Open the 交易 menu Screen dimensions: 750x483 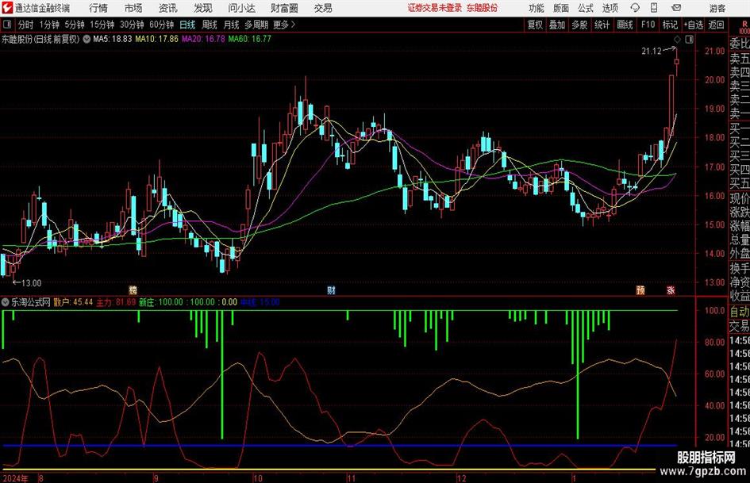[323, 8]
